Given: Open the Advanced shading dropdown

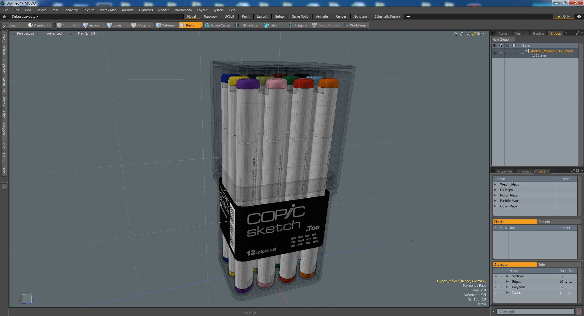Looking at the screenshot, I should tap(54, 34).
